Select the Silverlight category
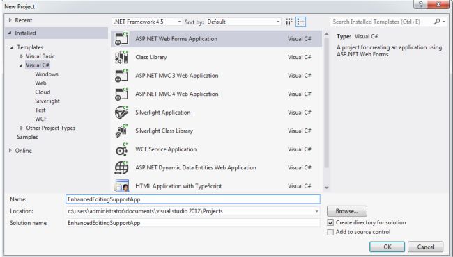 click(47, 101)
